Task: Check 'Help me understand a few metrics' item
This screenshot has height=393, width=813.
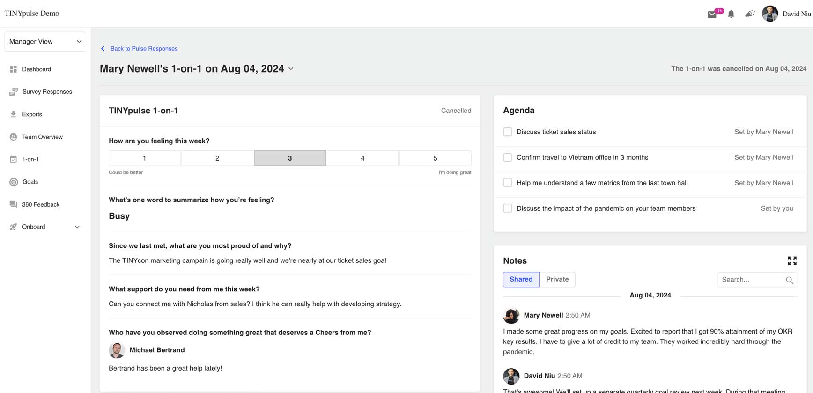Action: [x=507, y=183]
